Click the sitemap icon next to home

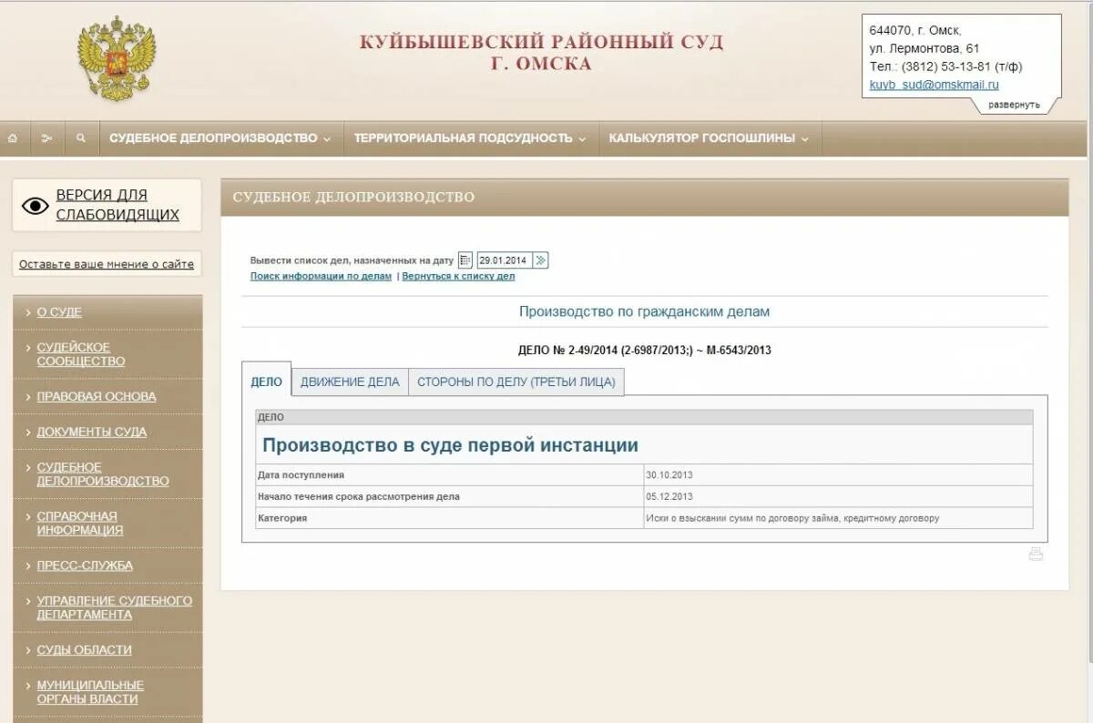click(x=46, y=137)
